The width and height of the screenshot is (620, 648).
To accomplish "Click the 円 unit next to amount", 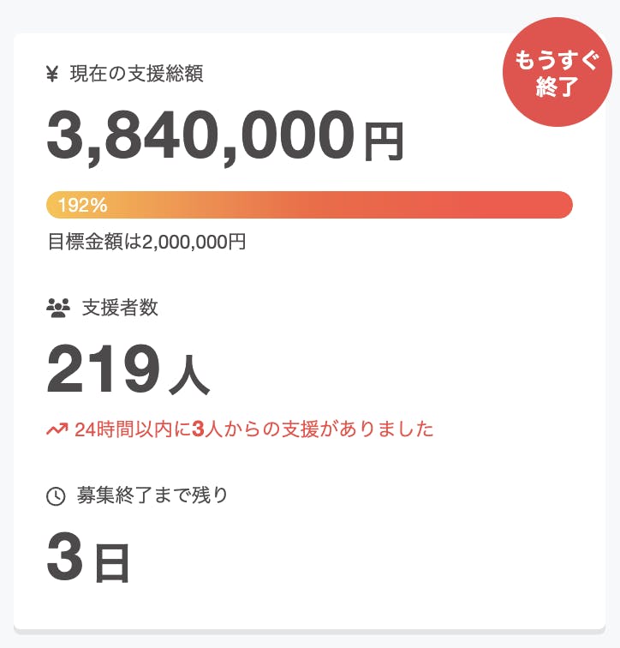I will point(383,142).
